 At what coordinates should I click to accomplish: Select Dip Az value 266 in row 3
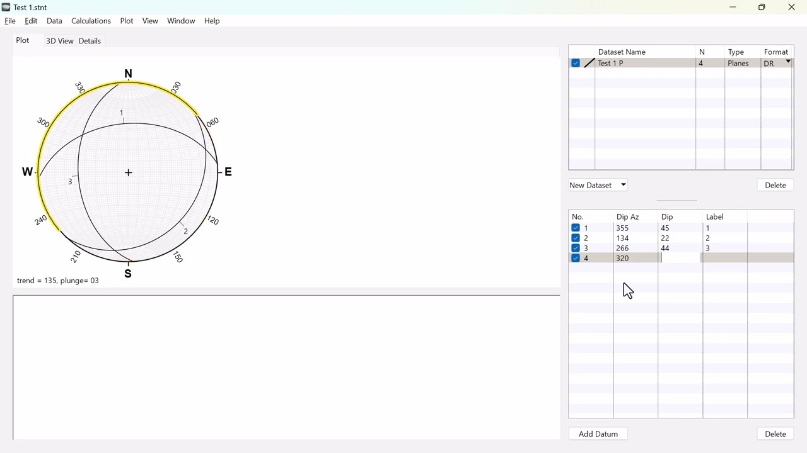tap(623, 249)
